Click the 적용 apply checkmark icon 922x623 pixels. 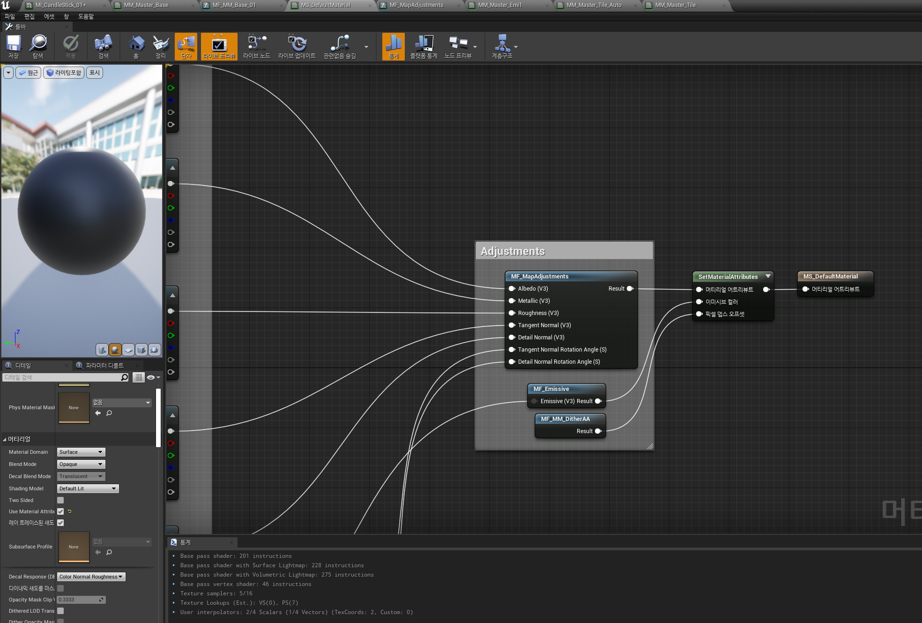71,46
